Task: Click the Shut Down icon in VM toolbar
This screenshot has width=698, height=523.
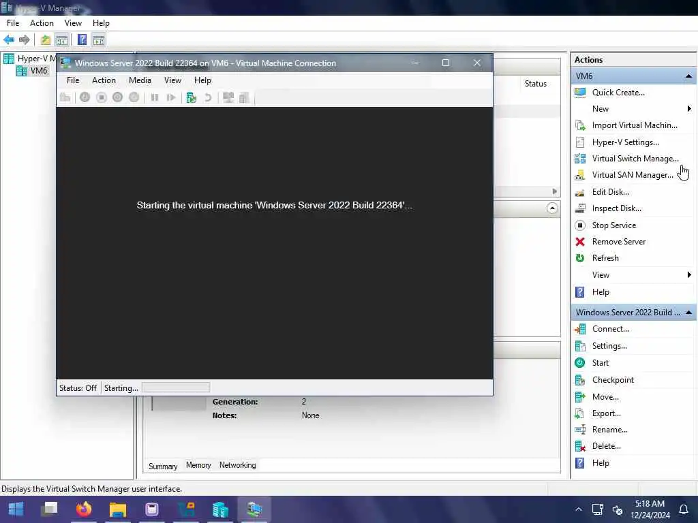Action: click(117, 97)
